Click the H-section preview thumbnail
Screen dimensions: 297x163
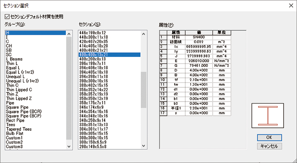pyautogui.click(x=268, y=116)
